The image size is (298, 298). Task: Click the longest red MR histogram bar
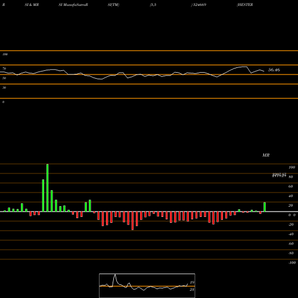[132, 221]
